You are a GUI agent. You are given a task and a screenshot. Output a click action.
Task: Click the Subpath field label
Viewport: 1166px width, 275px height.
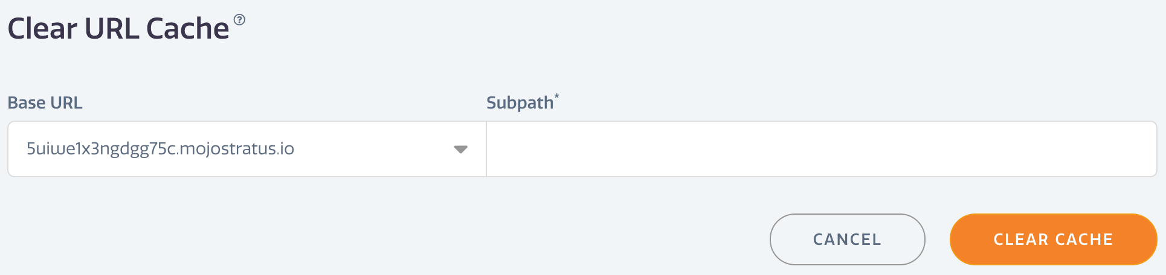coord(520,103)
